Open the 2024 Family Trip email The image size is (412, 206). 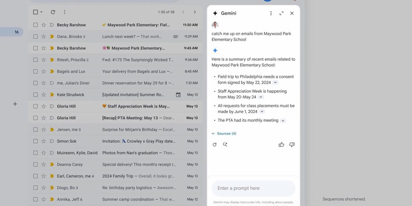(x=134, y=176)
